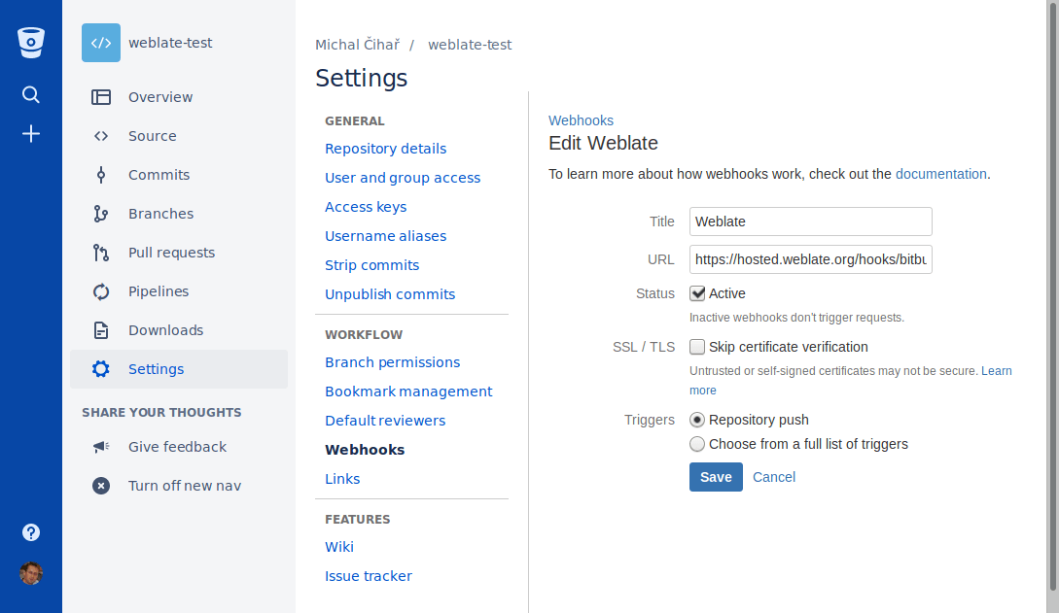This screenshot has height=613, width=1059.
Task: Click the Bitbucket logo
Action: 30,41
